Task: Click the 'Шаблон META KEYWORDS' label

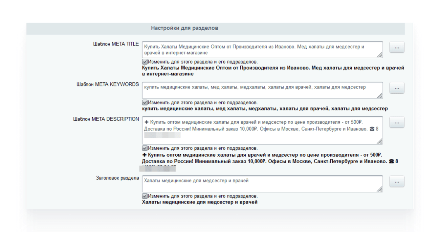Action: point(108,85)
